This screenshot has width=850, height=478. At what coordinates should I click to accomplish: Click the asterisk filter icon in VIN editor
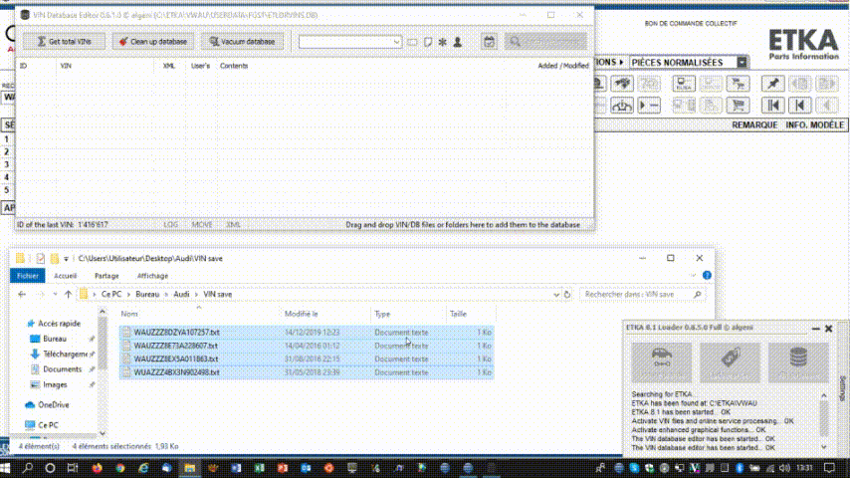point(442,42)
